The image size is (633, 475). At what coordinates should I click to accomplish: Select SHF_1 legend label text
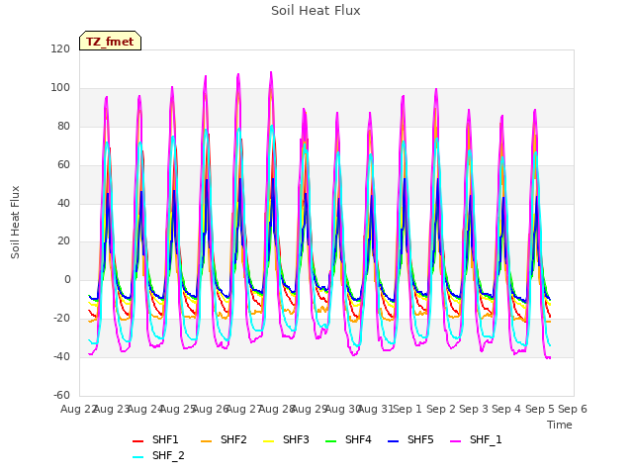tap(486, 439)
